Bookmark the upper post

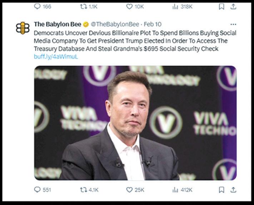click(221, 6)
